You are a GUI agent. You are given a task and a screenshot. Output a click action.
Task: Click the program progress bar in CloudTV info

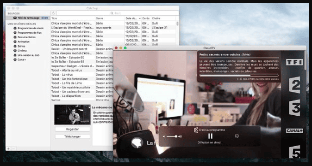click(239, 75)
